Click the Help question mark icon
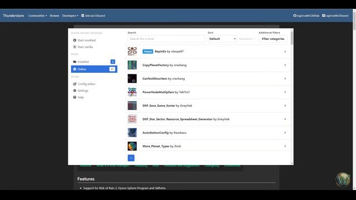This screenshot has width=356, height=200. (x=75, y=97)
